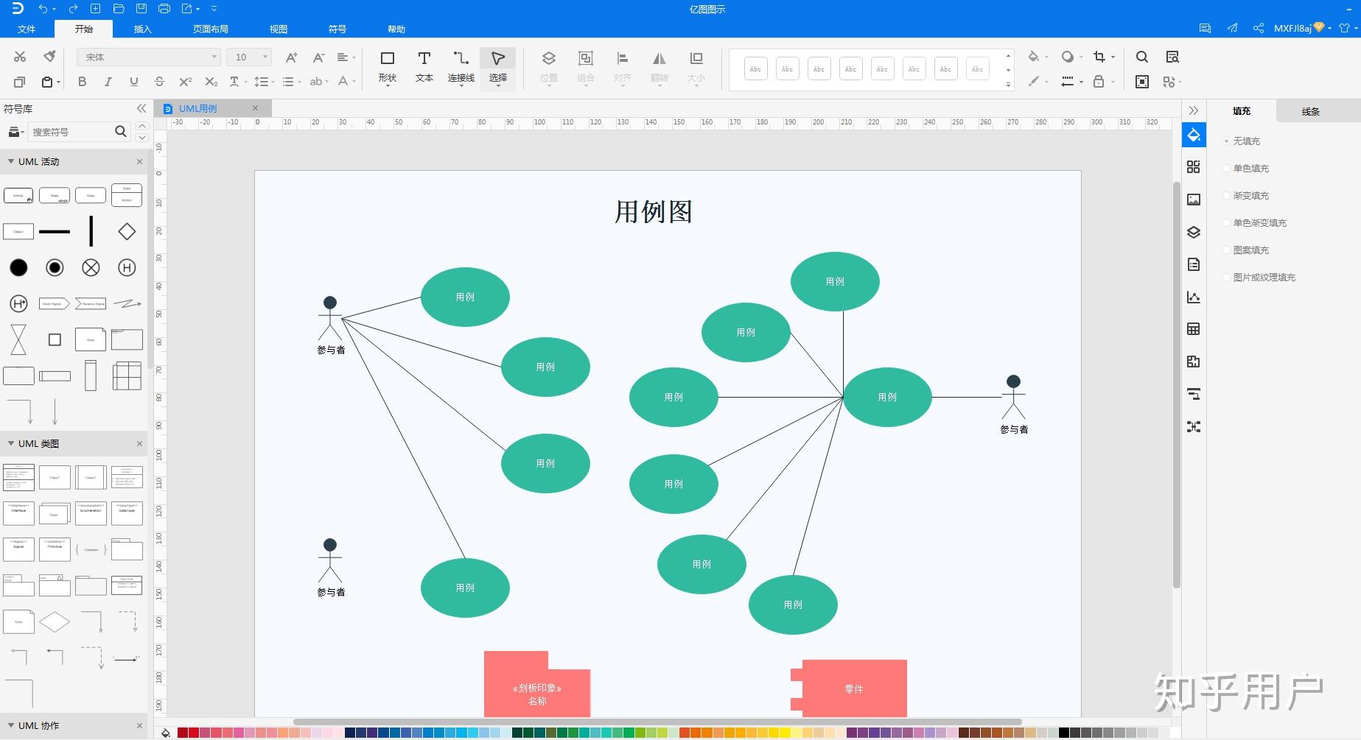Screen dimensions: 1361x740
Task: Activate the format painter brush
Action: tap(49, 57)
